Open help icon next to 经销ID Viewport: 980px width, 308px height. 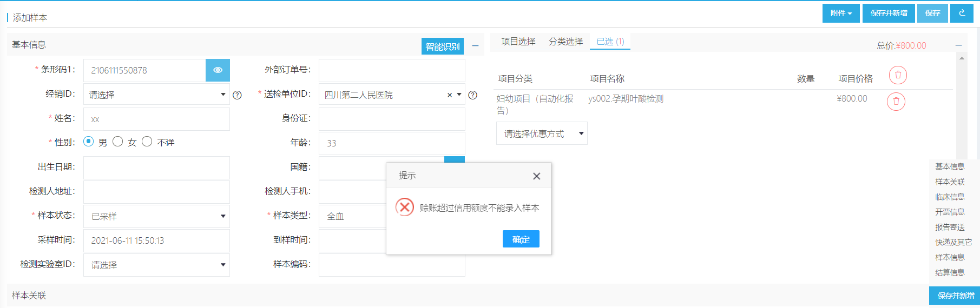click(237, 95)
